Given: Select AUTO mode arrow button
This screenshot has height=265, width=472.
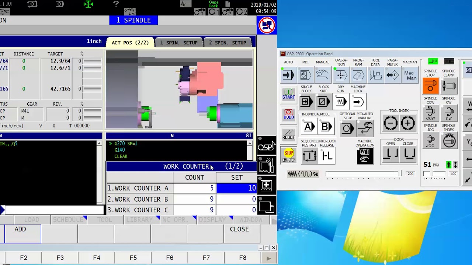Looking at the screenshot, I should point(288,75).
